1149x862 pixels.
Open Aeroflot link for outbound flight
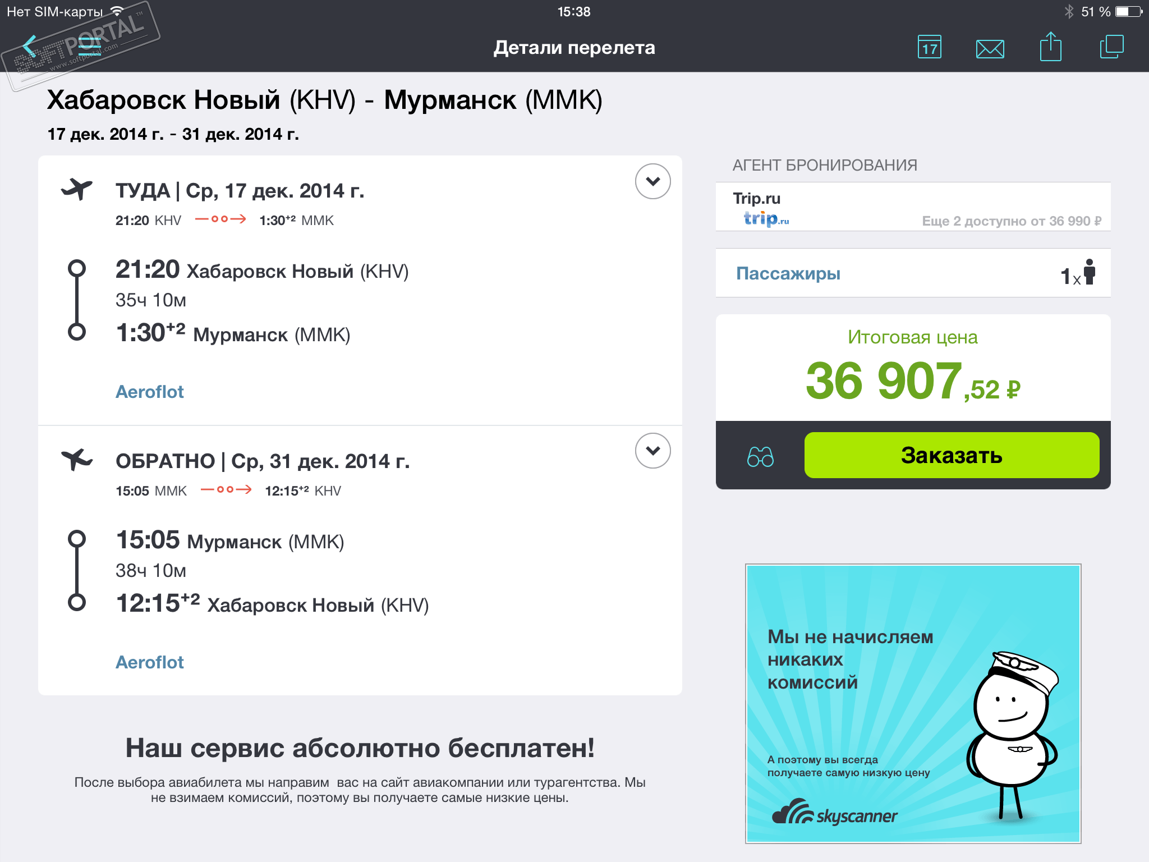(x=149, y=392)
